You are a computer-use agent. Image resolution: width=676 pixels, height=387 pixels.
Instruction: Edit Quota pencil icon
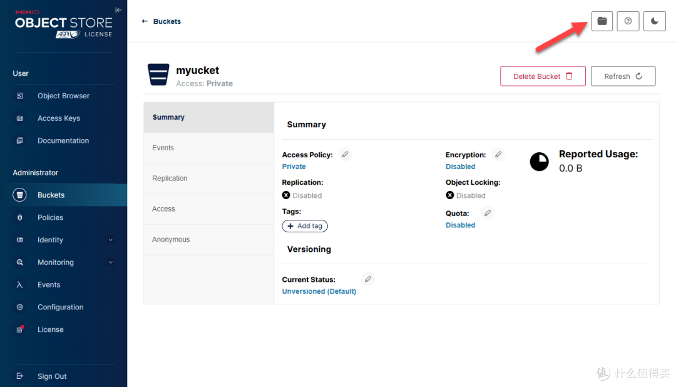[488, 213]
